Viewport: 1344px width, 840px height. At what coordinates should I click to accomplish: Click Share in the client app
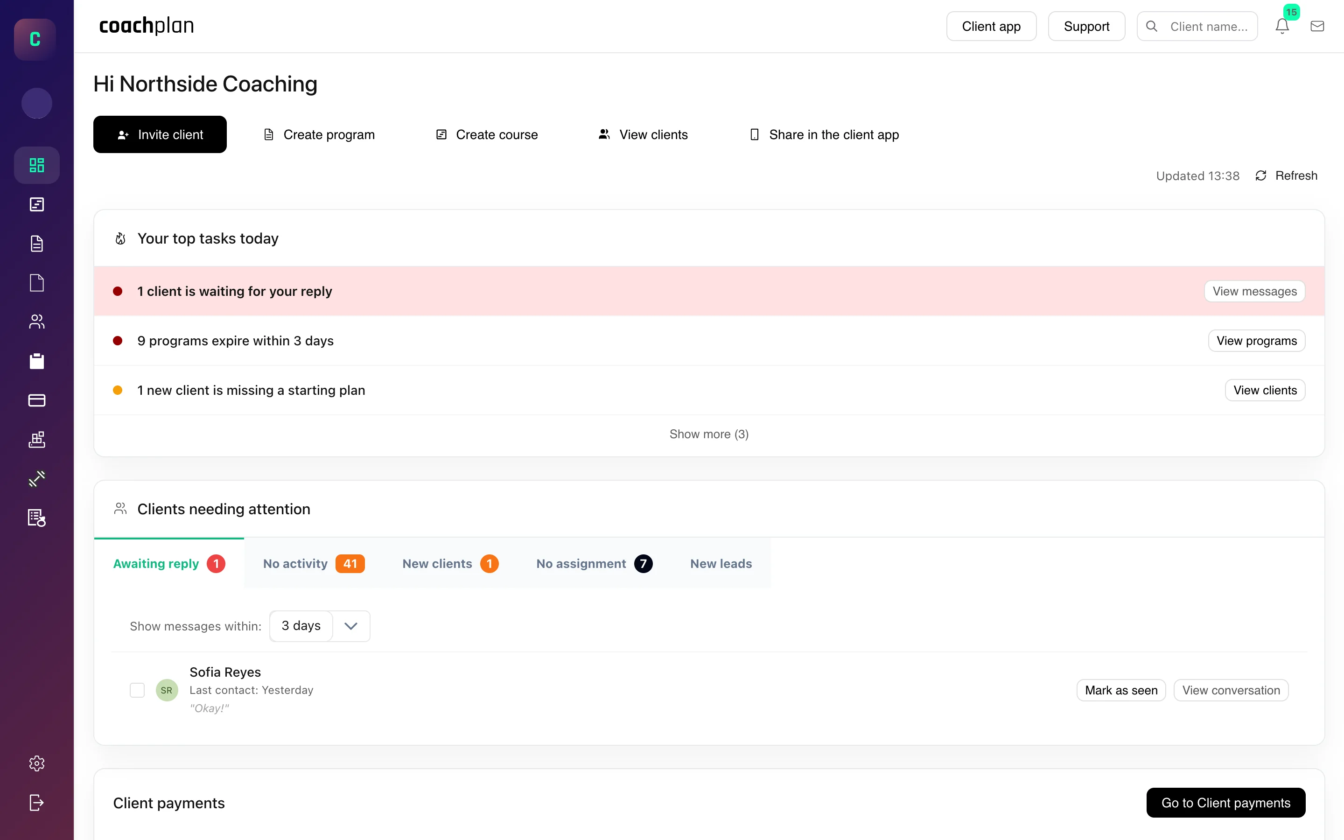[x=824, y=134]
